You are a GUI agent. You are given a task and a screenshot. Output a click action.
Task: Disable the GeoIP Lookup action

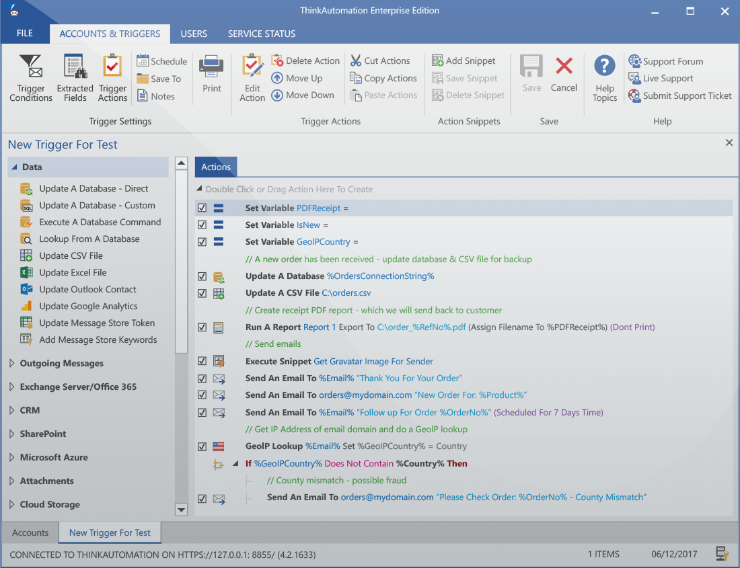pos(202,446)
